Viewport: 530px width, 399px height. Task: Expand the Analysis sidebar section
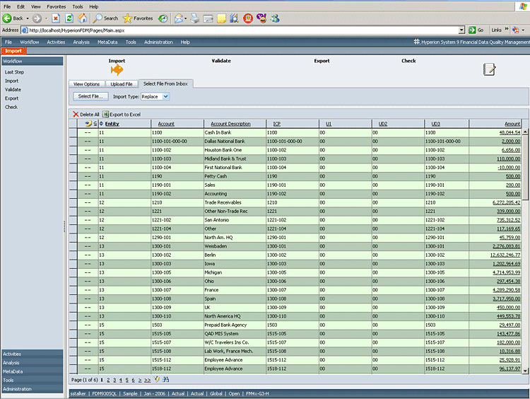coord(32,363)
